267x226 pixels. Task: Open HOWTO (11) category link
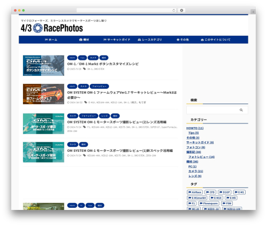point(195,128)
